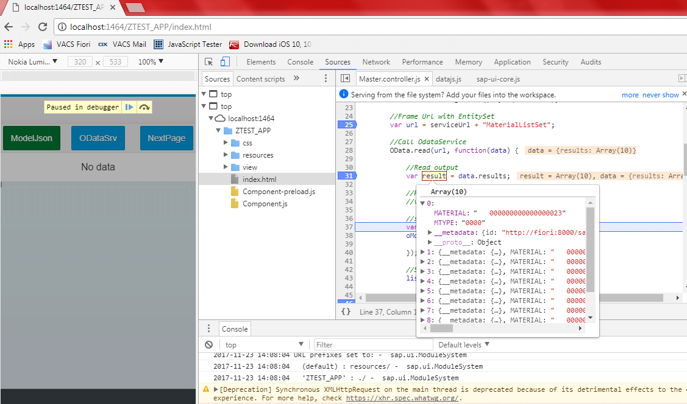Resume script execution in paused overlay
Image resolution: width=687 pixels, height=404 pixels.
click(x=129, y=107)
